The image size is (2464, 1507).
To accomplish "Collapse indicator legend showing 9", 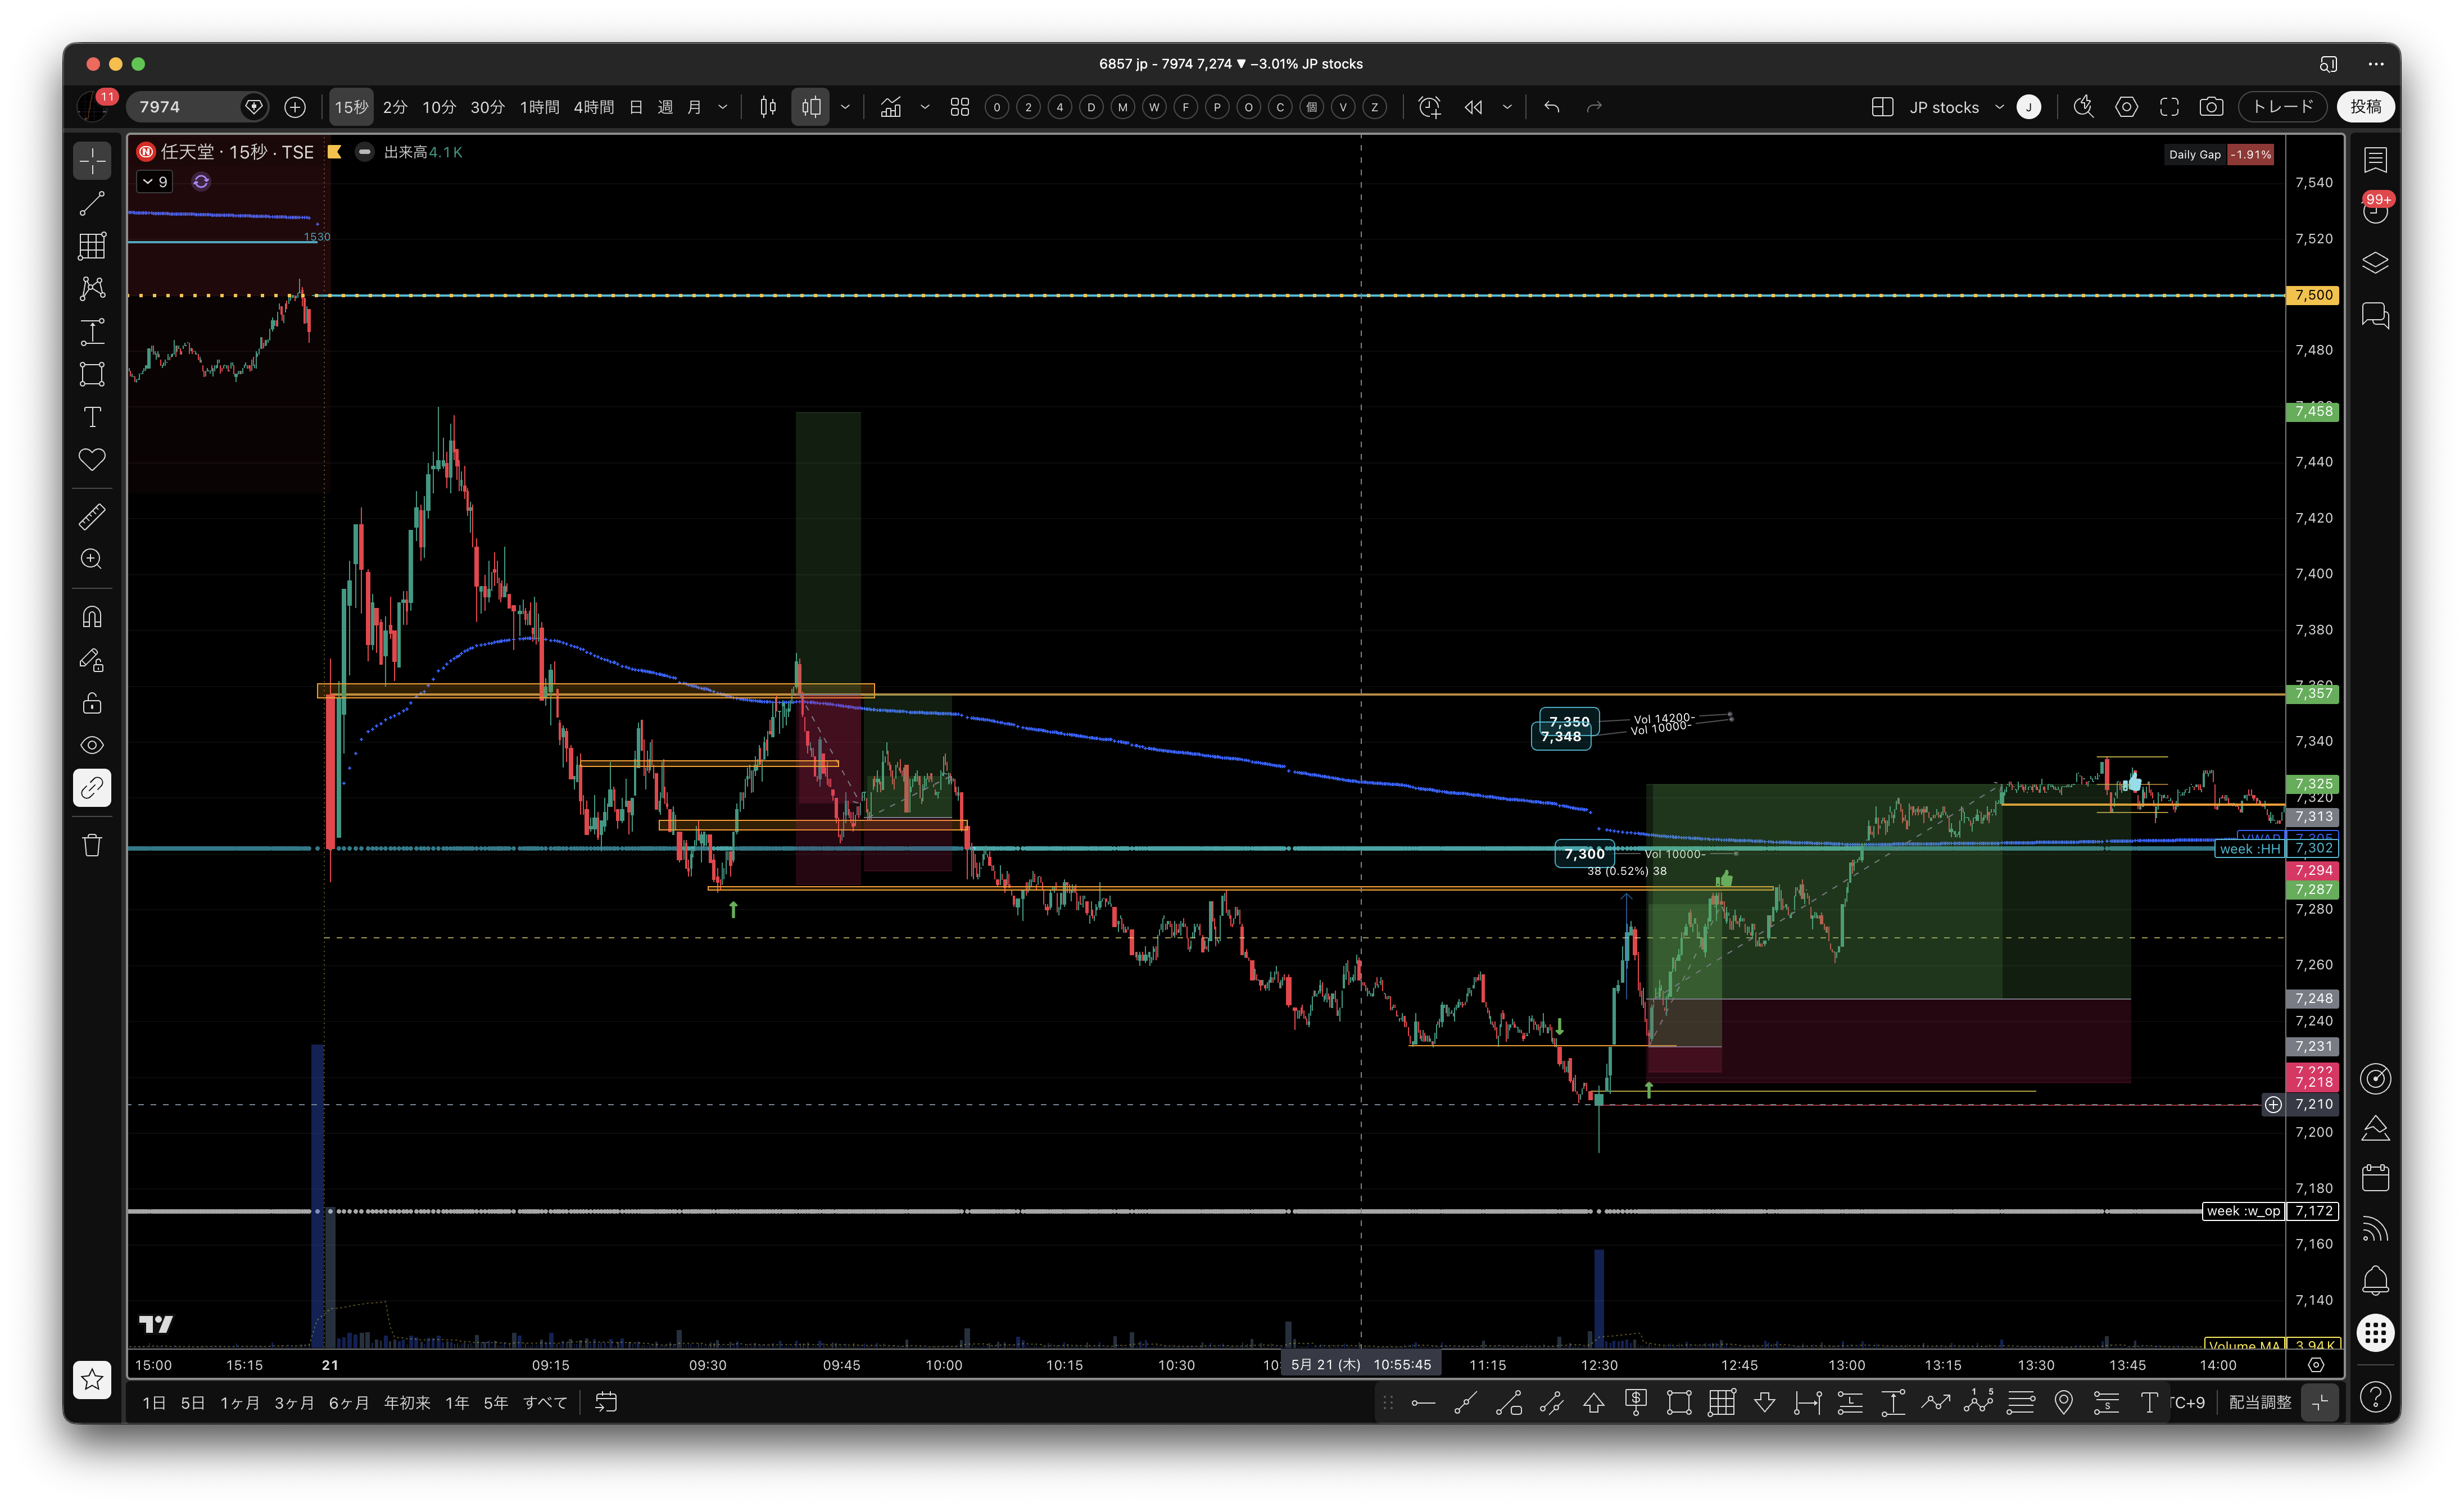I will pos(155,182).
